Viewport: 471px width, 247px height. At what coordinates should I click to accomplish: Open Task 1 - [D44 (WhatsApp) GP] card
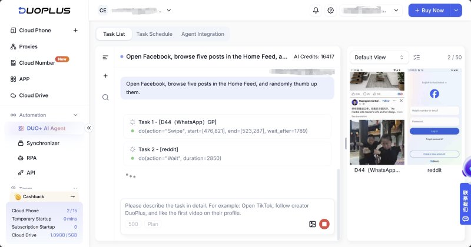click(227, 126)
